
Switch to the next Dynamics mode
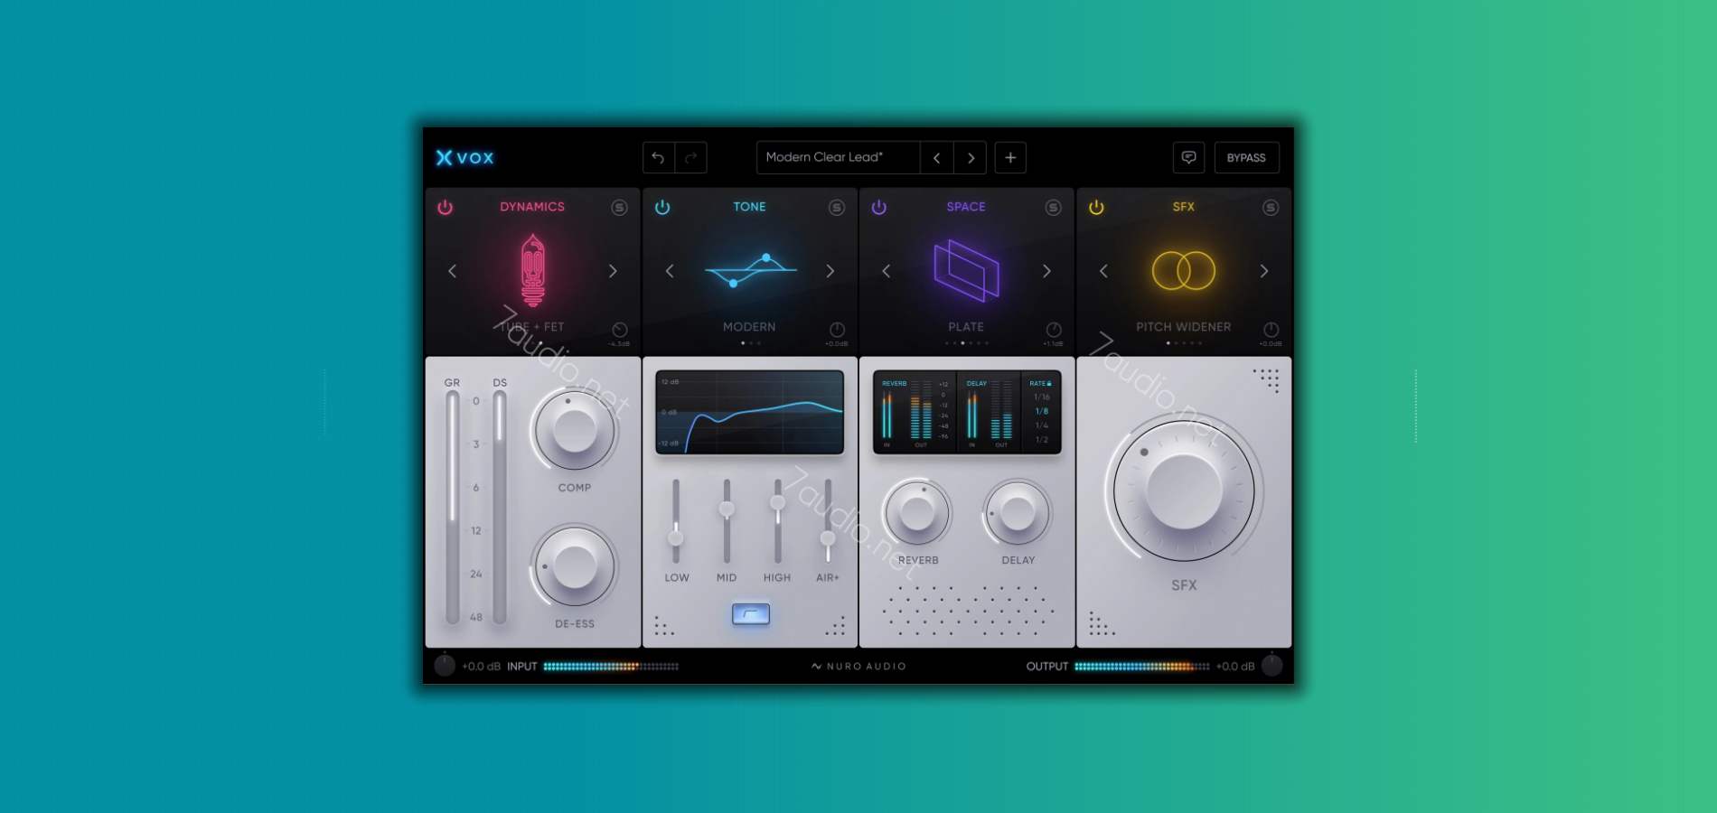pyautogui.click(x=613, y=271)
